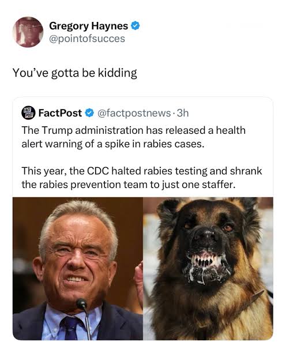Screen dimensions: 286x357
Task: Click the FactPost account name
Action: tap(60, 112)
